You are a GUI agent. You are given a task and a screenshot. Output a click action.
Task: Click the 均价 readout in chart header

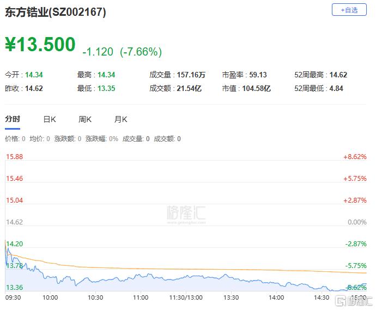click(x=40, y=139)
